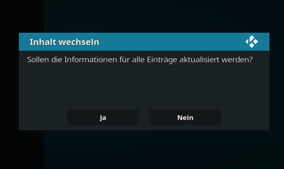
Task: Tap the diamond-shaped Kodi icon at top right
Action: tap(252, 41)
